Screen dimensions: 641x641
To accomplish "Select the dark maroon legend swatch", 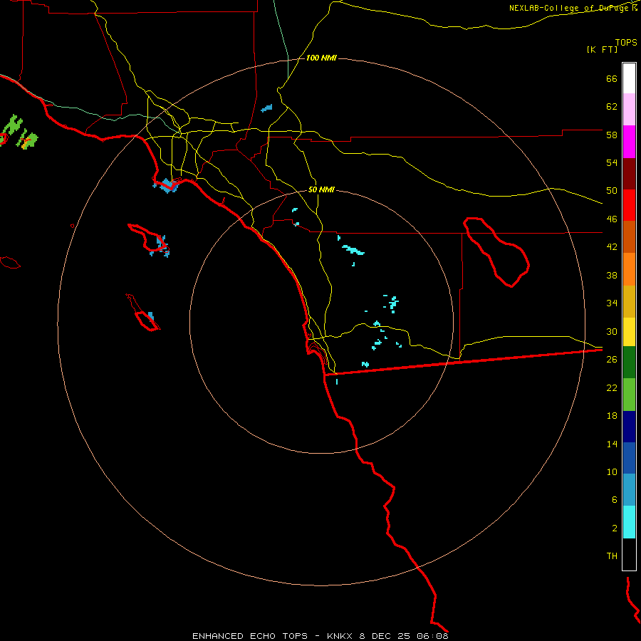I will pos(629,174).
